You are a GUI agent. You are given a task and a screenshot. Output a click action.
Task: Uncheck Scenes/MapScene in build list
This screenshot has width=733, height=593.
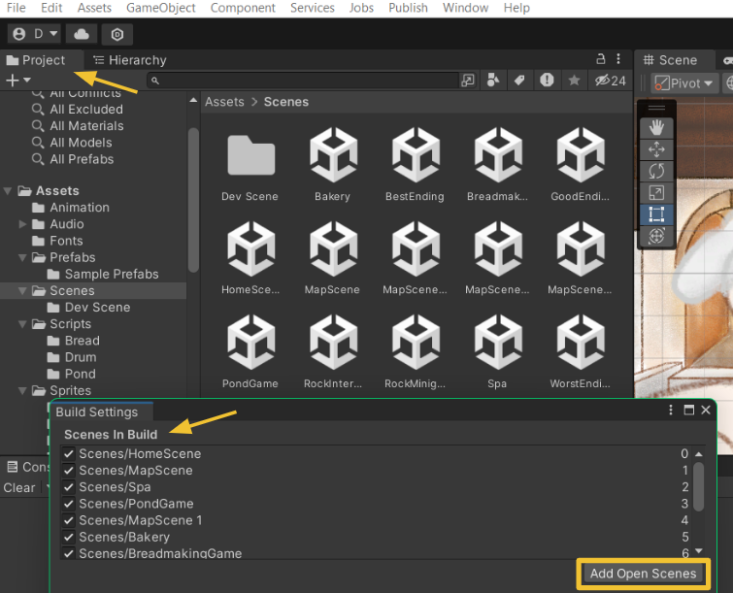[x=69, y=470]
